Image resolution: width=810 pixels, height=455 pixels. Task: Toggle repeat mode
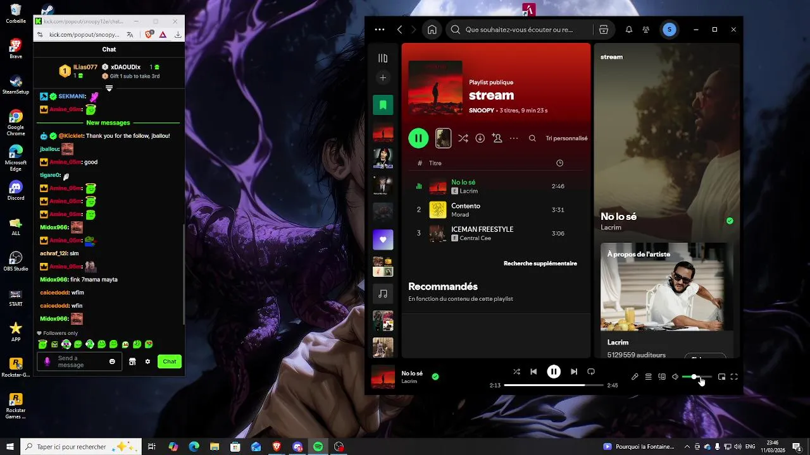[591, 372]
